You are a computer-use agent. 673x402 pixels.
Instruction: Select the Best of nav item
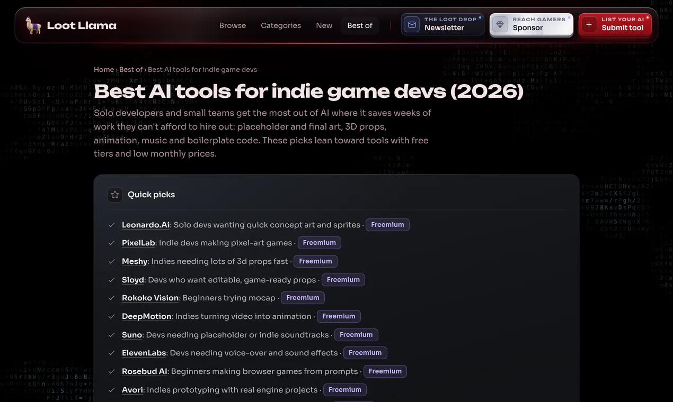point(360,25)
